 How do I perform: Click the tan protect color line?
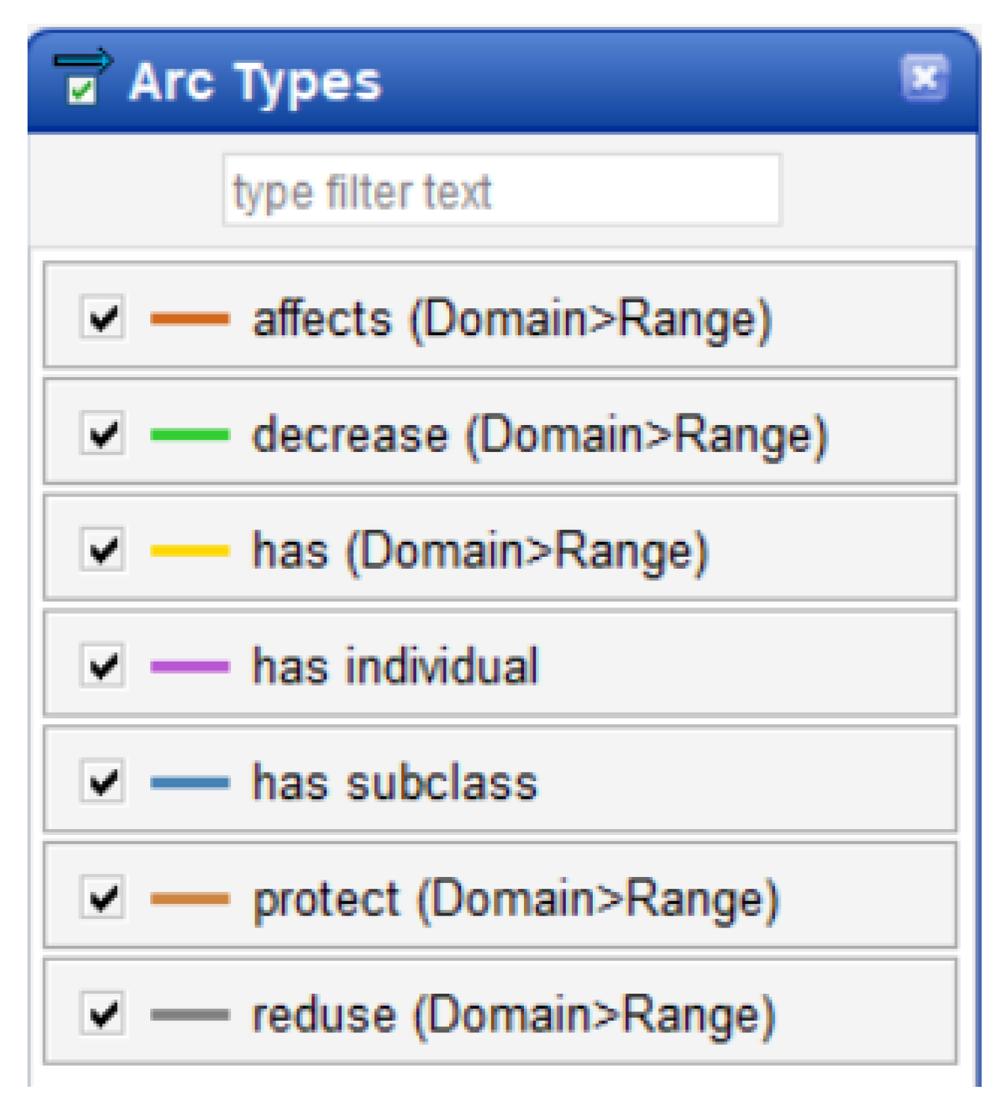(x=190, y=899)
